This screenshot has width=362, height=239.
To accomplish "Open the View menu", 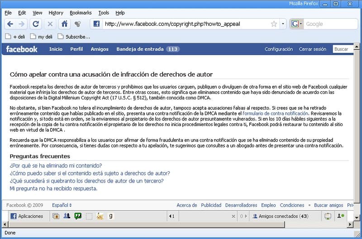I will point(37,13).
